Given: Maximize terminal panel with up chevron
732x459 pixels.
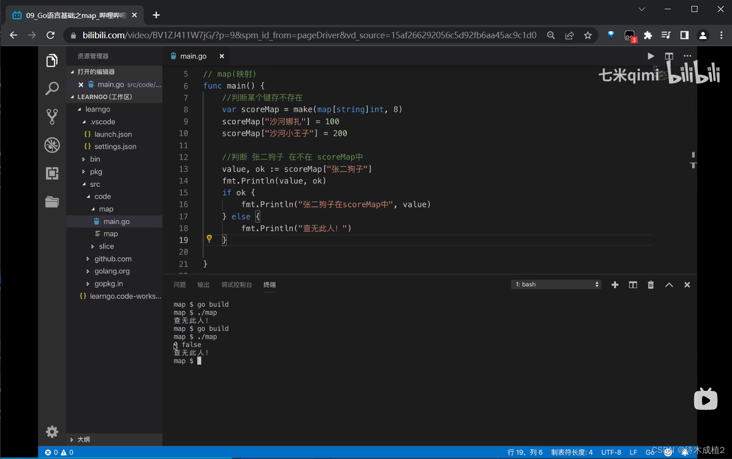Looking at the screenshot, I should 669,285.
